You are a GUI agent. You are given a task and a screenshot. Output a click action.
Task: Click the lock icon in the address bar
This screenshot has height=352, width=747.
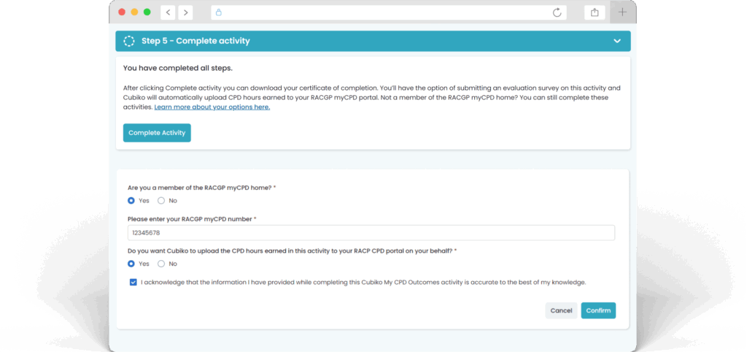[x=219, y=12]
